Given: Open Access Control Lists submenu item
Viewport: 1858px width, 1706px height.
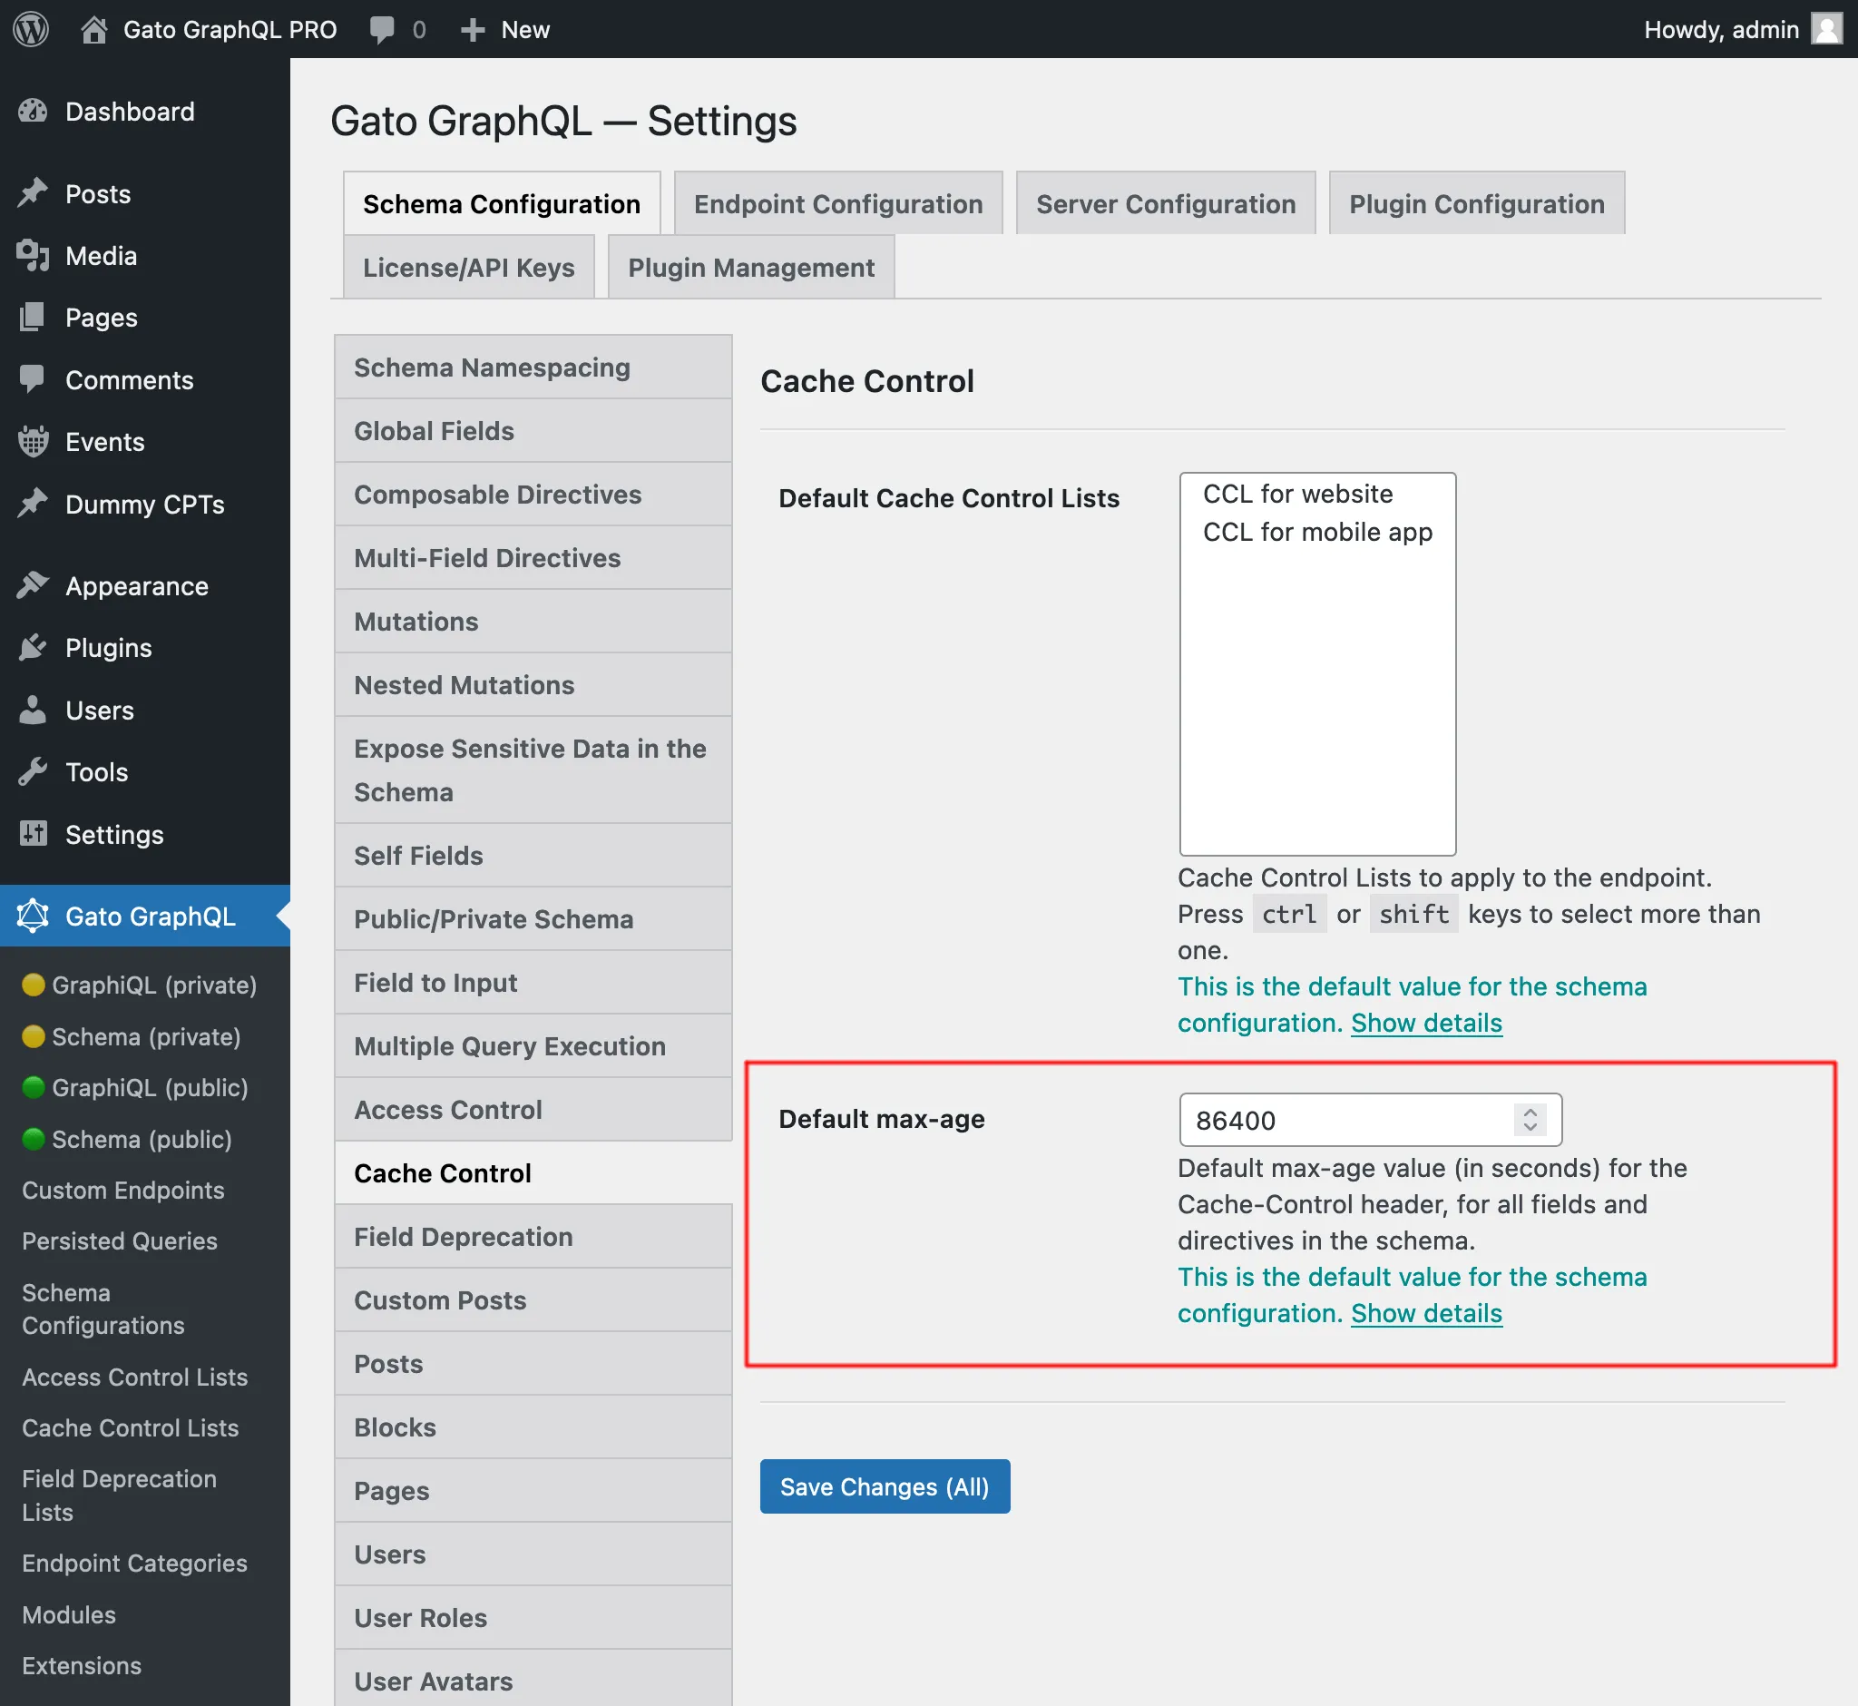Looking at the screenshot, I should (x=135, y=1377).
